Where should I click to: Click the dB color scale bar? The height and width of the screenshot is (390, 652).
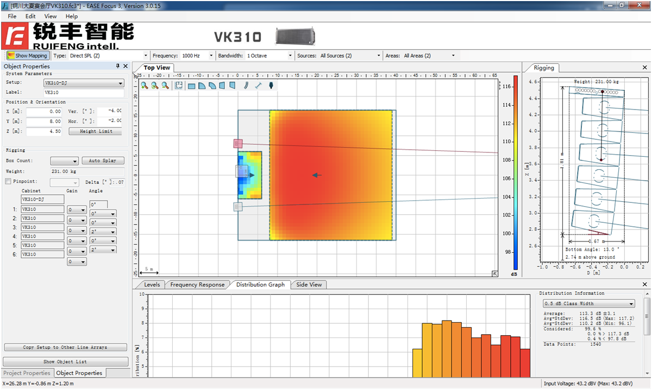point(515,172)
